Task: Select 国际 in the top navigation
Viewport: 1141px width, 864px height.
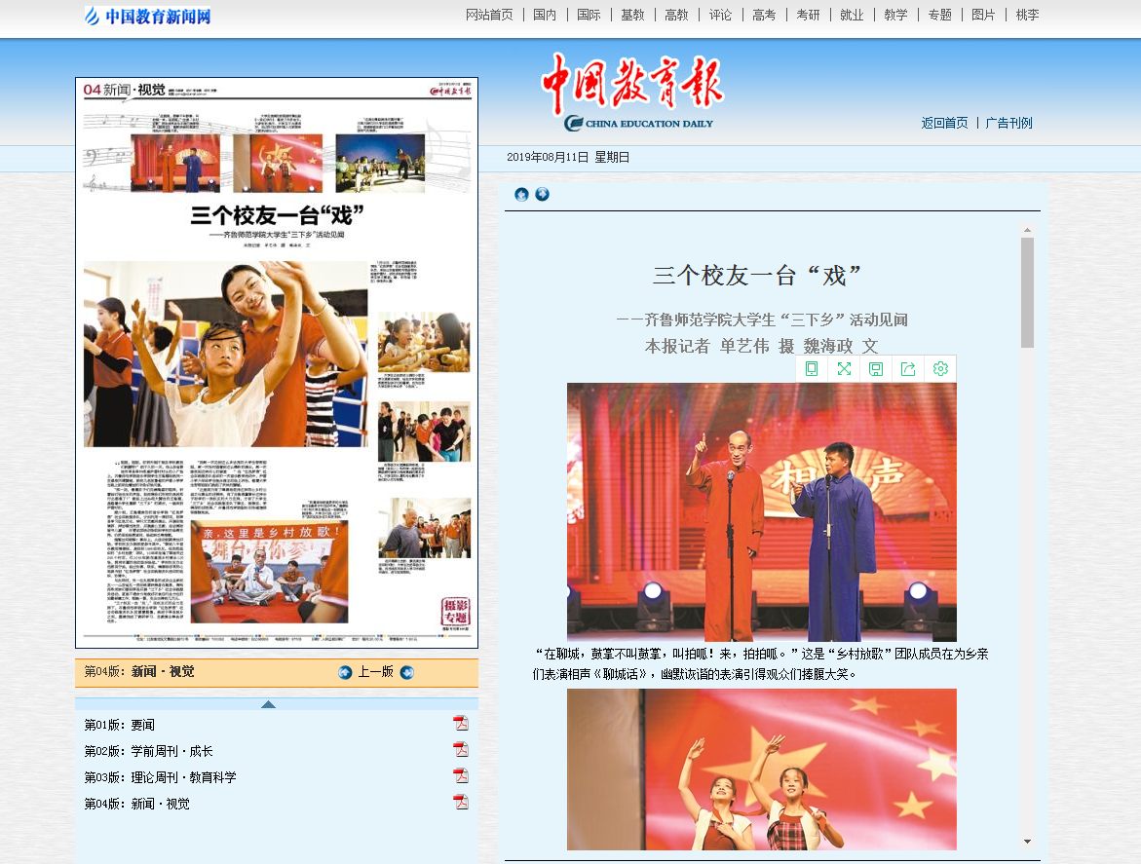Action: coord(589,15)
